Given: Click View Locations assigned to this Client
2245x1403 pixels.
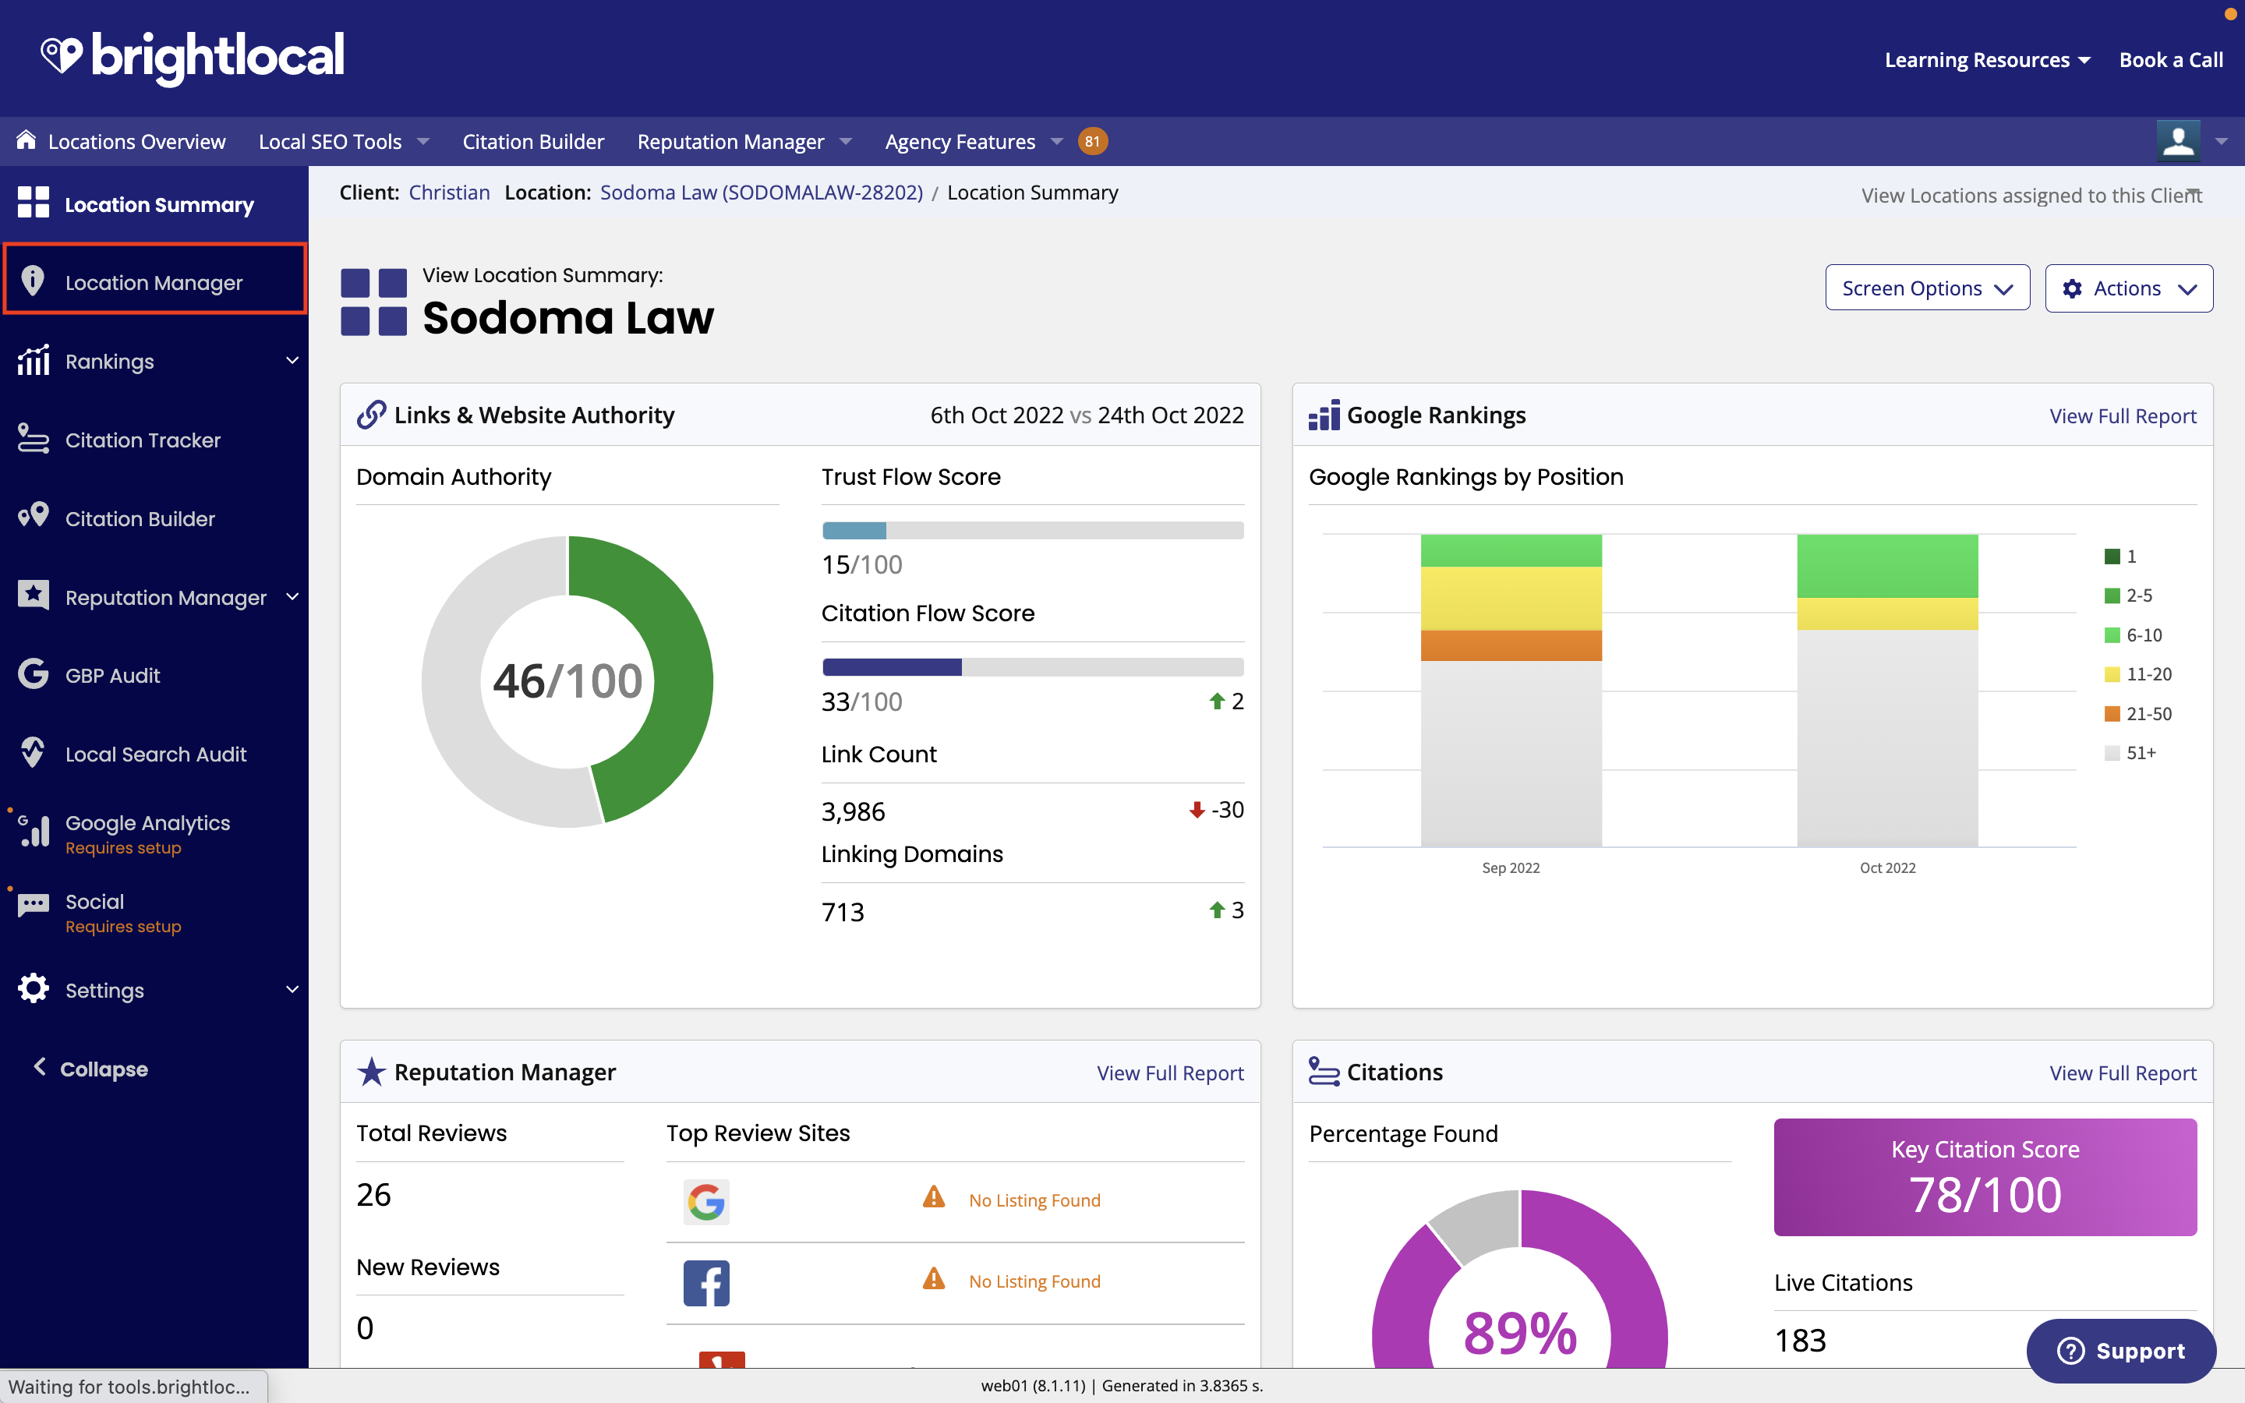Looking at the screenshot, I should (x=2031, y=195).
